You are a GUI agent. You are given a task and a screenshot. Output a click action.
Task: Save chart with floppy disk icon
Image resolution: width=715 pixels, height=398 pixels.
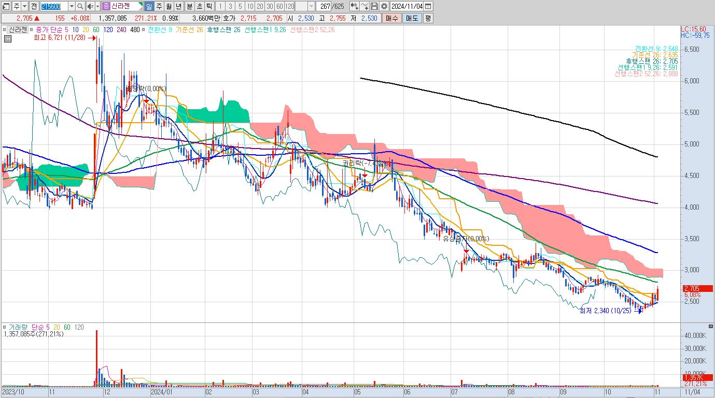click(x=374, y=6)
